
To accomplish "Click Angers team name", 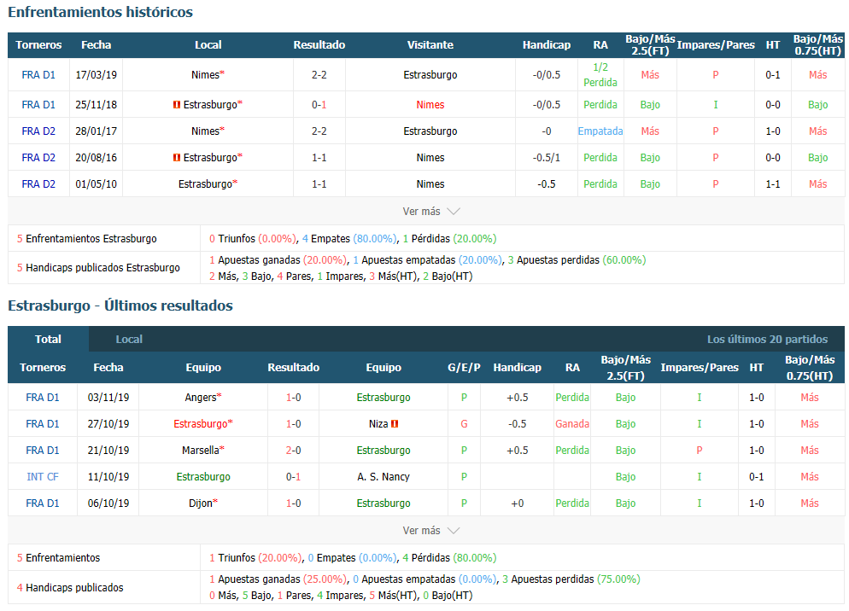I will pos(201,397).
